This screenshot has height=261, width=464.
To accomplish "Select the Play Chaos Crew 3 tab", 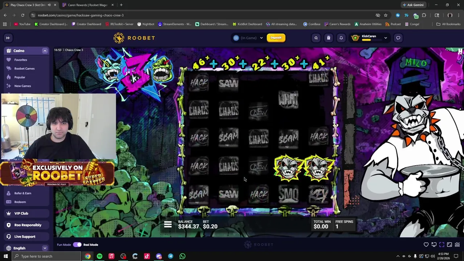I will coord(30,5).
